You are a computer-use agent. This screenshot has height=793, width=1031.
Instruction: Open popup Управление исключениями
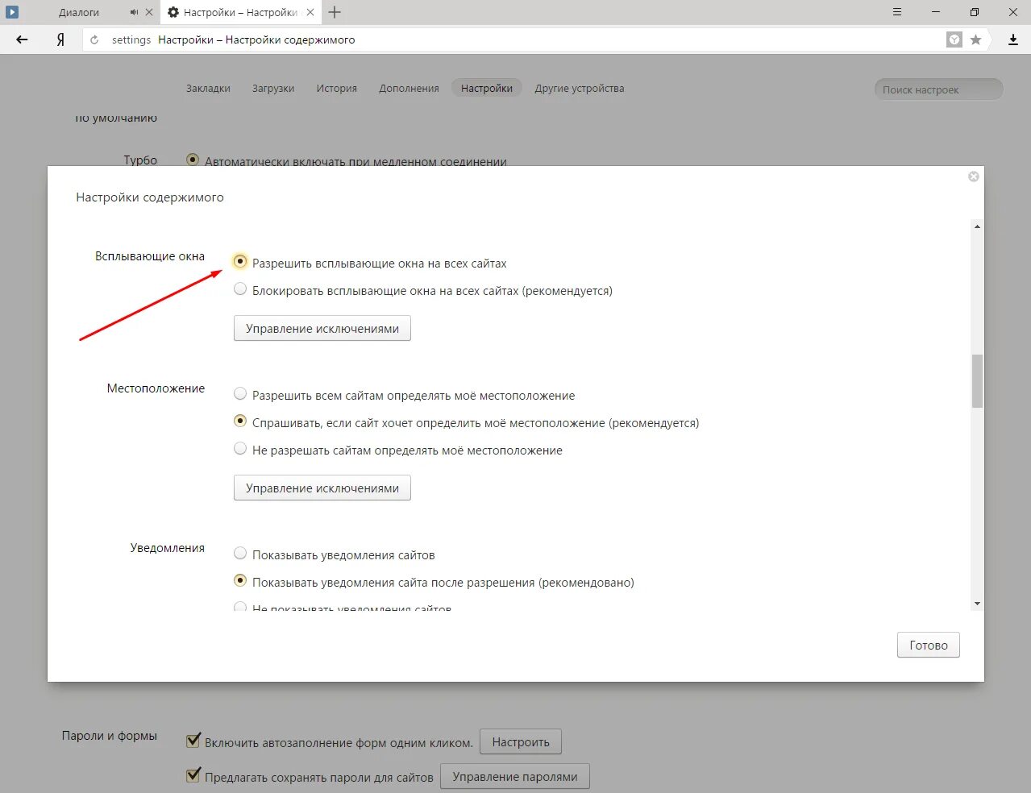(x=322, y=328)
